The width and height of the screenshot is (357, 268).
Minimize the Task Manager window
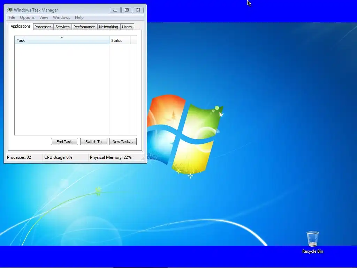(115, 10)
